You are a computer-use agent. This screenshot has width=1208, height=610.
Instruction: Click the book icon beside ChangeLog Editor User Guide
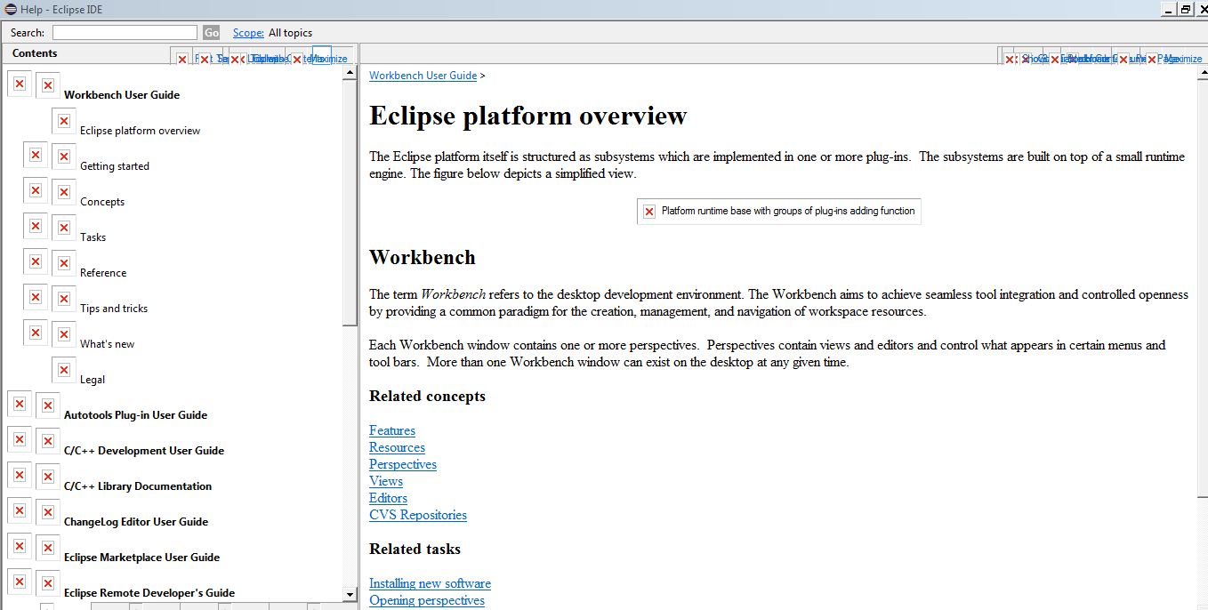[48, 512]
